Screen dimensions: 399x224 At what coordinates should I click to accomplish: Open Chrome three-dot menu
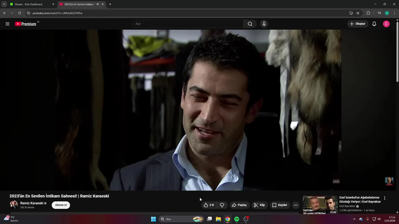[394, 13]
